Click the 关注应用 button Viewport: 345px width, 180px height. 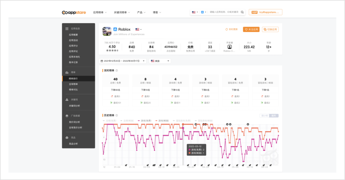[x=251, y=29]
